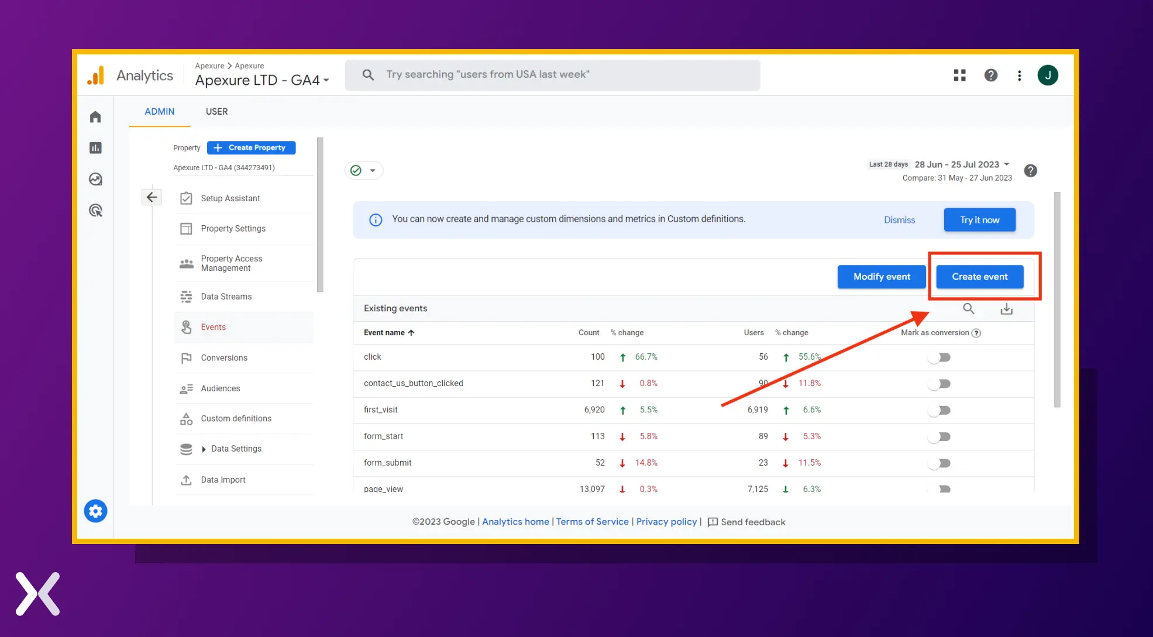The width and height of the screenshot is (1153, 637).
Task: Open the Privacy policy link
Action: pyautogui.click(x=666, y=522)
